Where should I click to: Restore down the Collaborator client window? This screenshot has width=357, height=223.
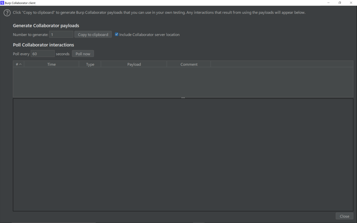(x=340, y=3)
